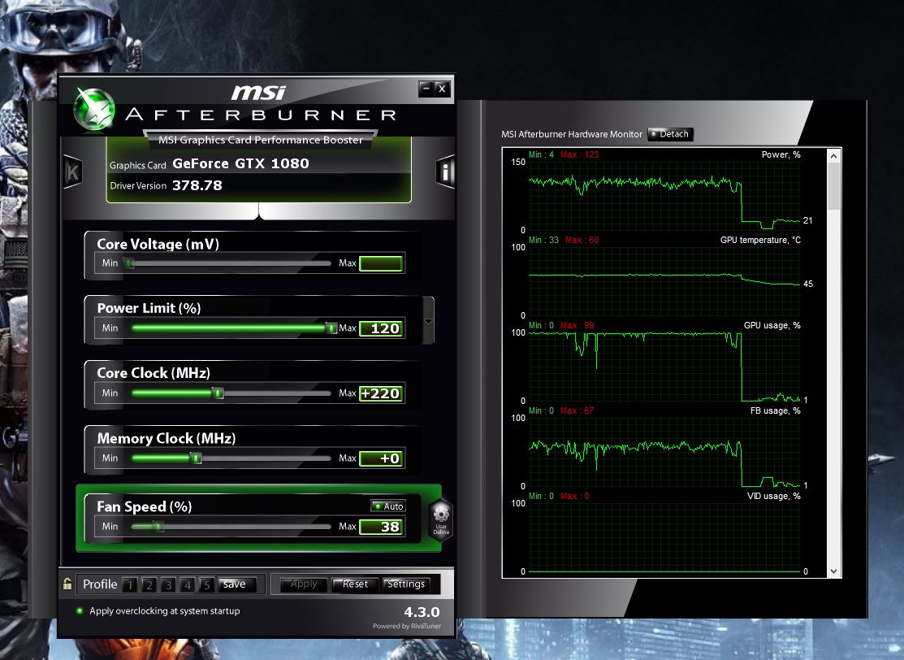Image resolution: width=904 pixels, height=660 pixels.
Task: Close the Afterburner window
Action: coord(442,89)
